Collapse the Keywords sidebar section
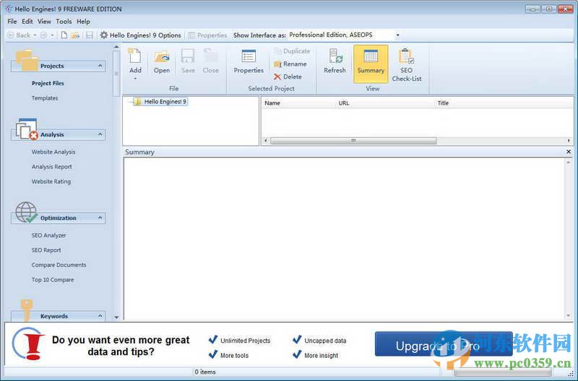 point(100,316)
